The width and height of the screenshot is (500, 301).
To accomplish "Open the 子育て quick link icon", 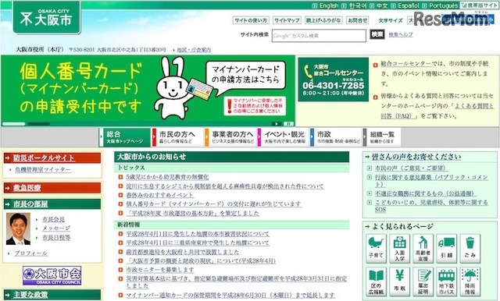I will click(x=376, y=249).
